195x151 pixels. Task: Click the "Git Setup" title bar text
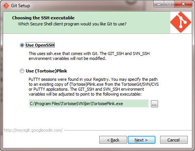pos(21,6)
